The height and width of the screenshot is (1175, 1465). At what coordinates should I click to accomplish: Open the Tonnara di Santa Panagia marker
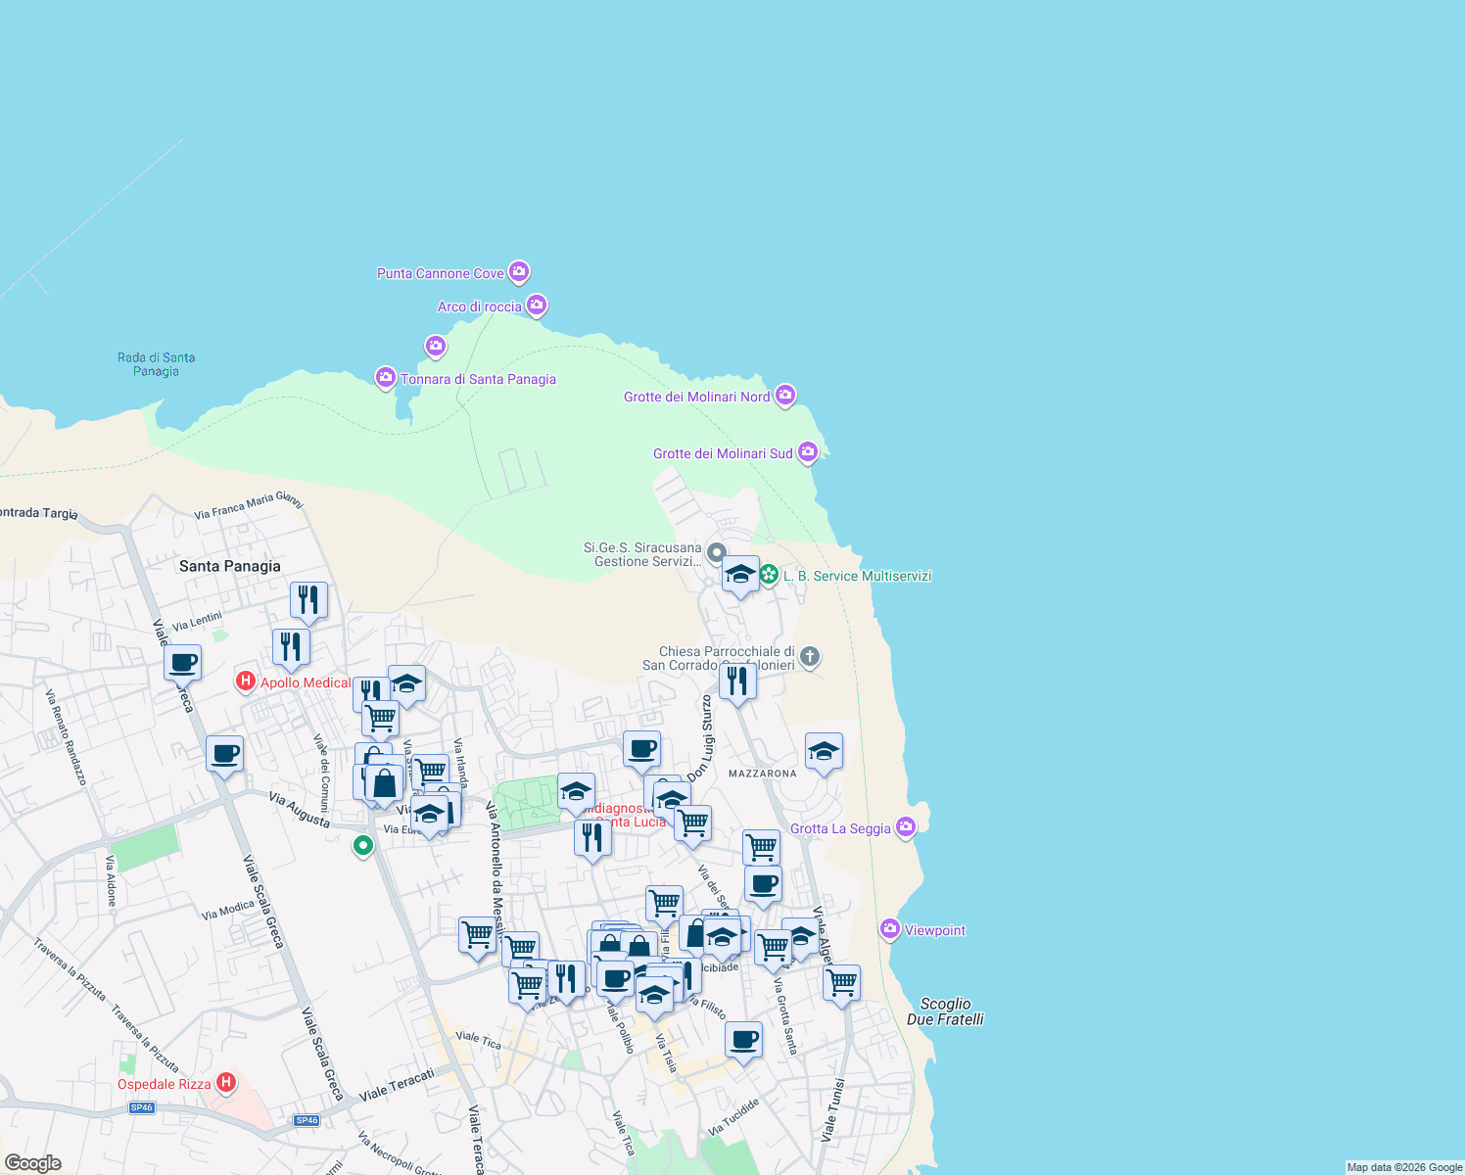[x=385, y=377]
